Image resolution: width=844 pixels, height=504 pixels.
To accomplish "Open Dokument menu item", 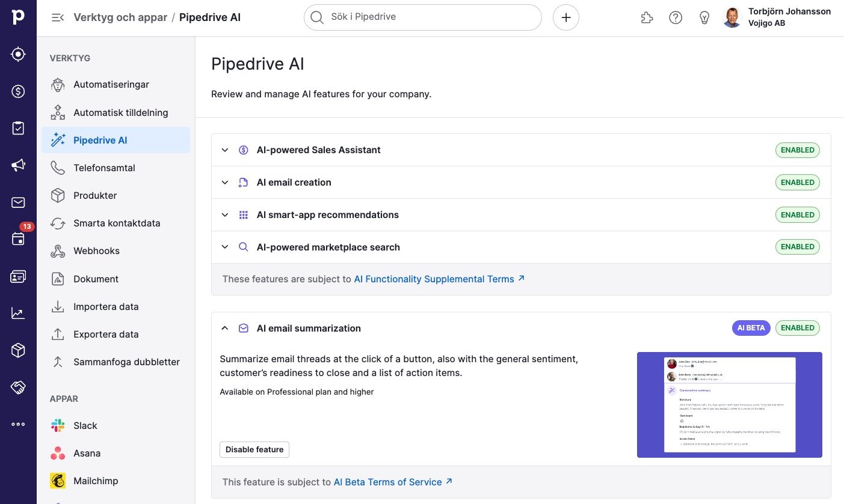I will click(116, 279).
